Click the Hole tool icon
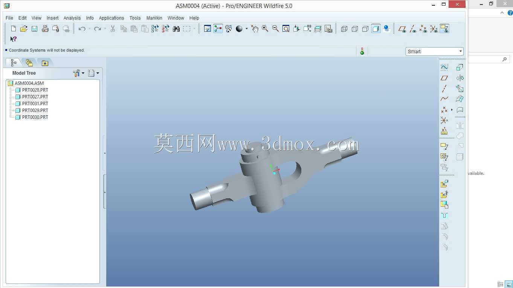Image resolution: width=513 pixels, height=288 pixels. (444, 215)
